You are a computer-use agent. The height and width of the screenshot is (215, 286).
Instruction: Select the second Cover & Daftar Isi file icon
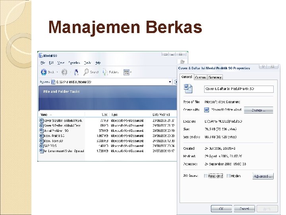[41, 125]
